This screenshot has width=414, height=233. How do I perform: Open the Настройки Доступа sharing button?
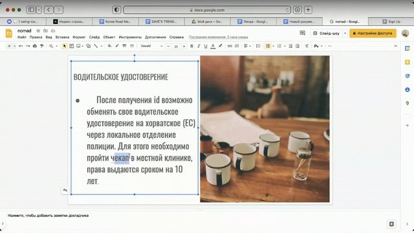pos(373,33)
